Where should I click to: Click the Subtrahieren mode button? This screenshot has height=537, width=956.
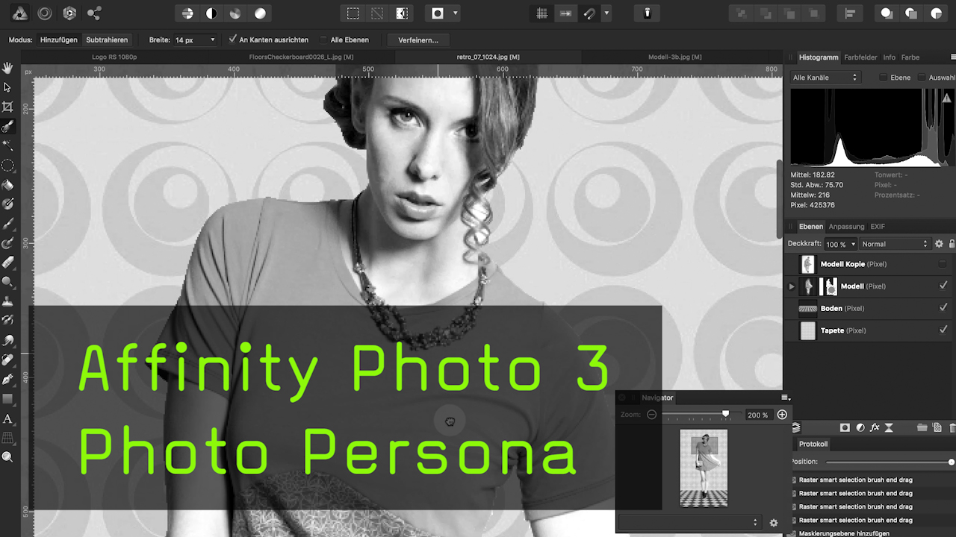click(107, 40)
